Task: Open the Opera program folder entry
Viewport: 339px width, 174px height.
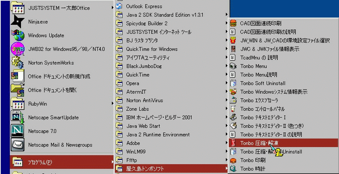Action: pyautogui.click(x=172, y=83)
